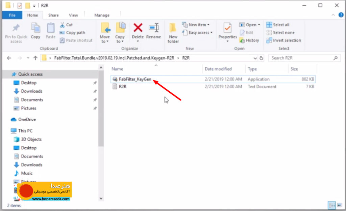
Task: Click the Copy icon in Clipboard group
Action: click(35, 28)
